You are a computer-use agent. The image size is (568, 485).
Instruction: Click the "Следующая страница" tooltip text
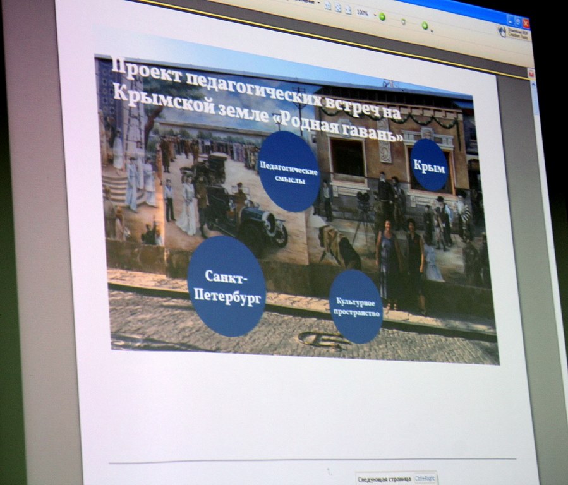coord(385,479)
